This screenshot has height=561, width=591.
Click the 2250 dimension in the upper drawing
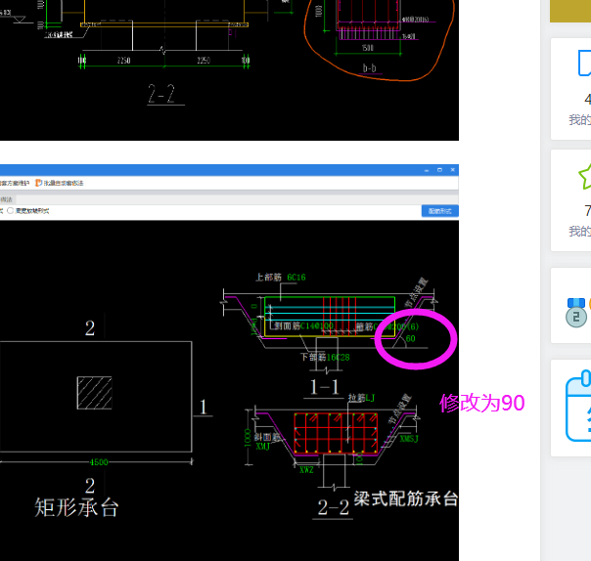(204, 61)
